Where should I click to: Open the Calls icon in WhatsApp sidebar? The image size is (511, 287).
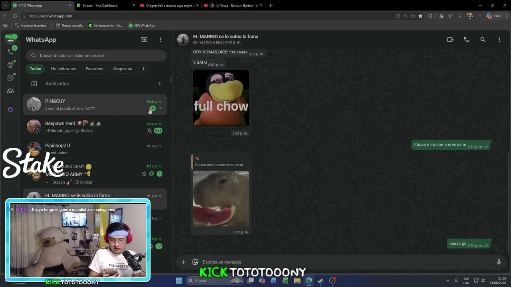(x=10, y=52)
